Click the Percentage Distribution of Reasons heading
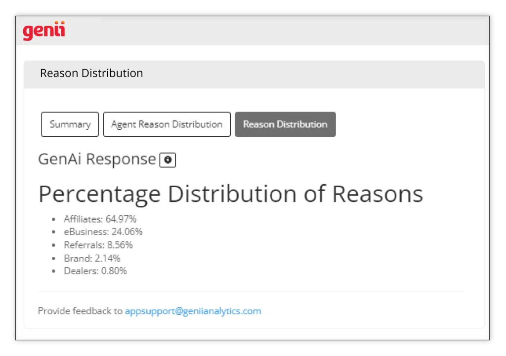The image size is (506, 356). [230, 194]
